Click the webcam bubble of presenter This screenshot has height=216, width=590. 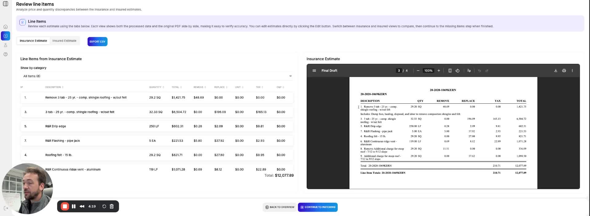(x=27, y=188)
